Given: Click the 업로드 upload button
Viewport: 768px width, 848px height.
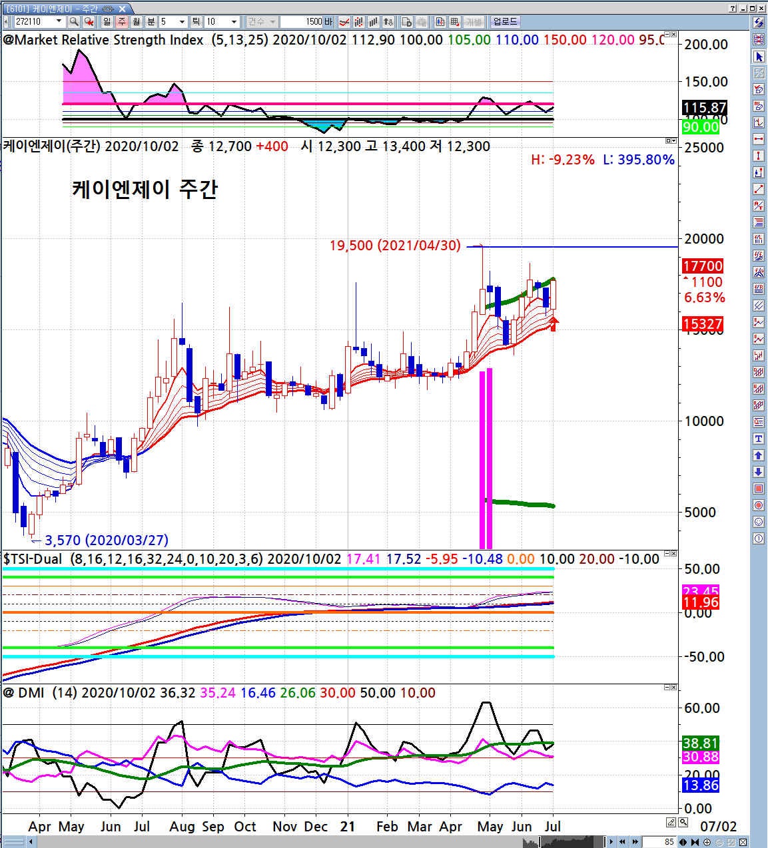Looking at the screenshot, I should coord(505,21).
